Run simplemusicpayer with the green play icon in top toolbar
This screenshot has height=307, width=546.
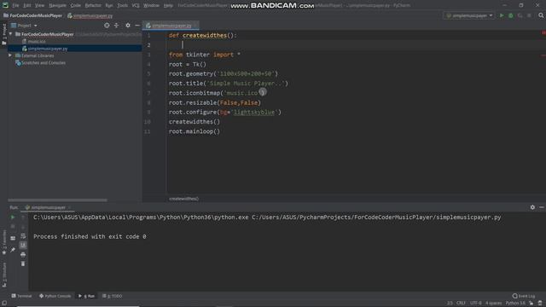[502, 15]
